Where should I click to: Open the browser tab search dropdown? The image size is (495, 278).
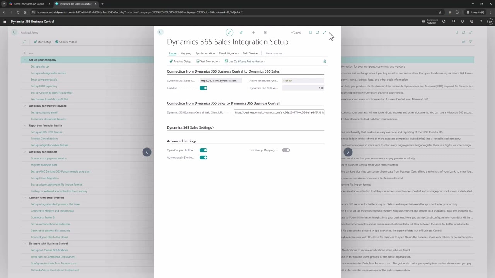pyautogui.click(x=3, y=4)
